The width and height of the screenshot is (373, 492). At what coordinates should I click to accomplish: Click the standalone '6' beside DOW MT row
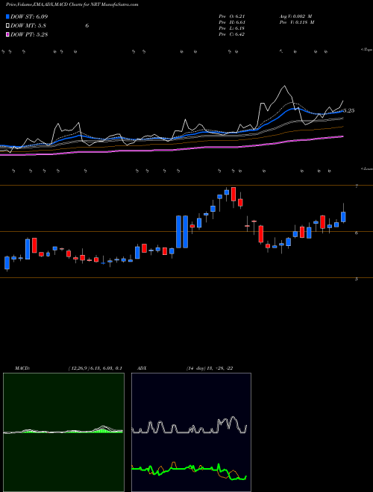point(87,26)
